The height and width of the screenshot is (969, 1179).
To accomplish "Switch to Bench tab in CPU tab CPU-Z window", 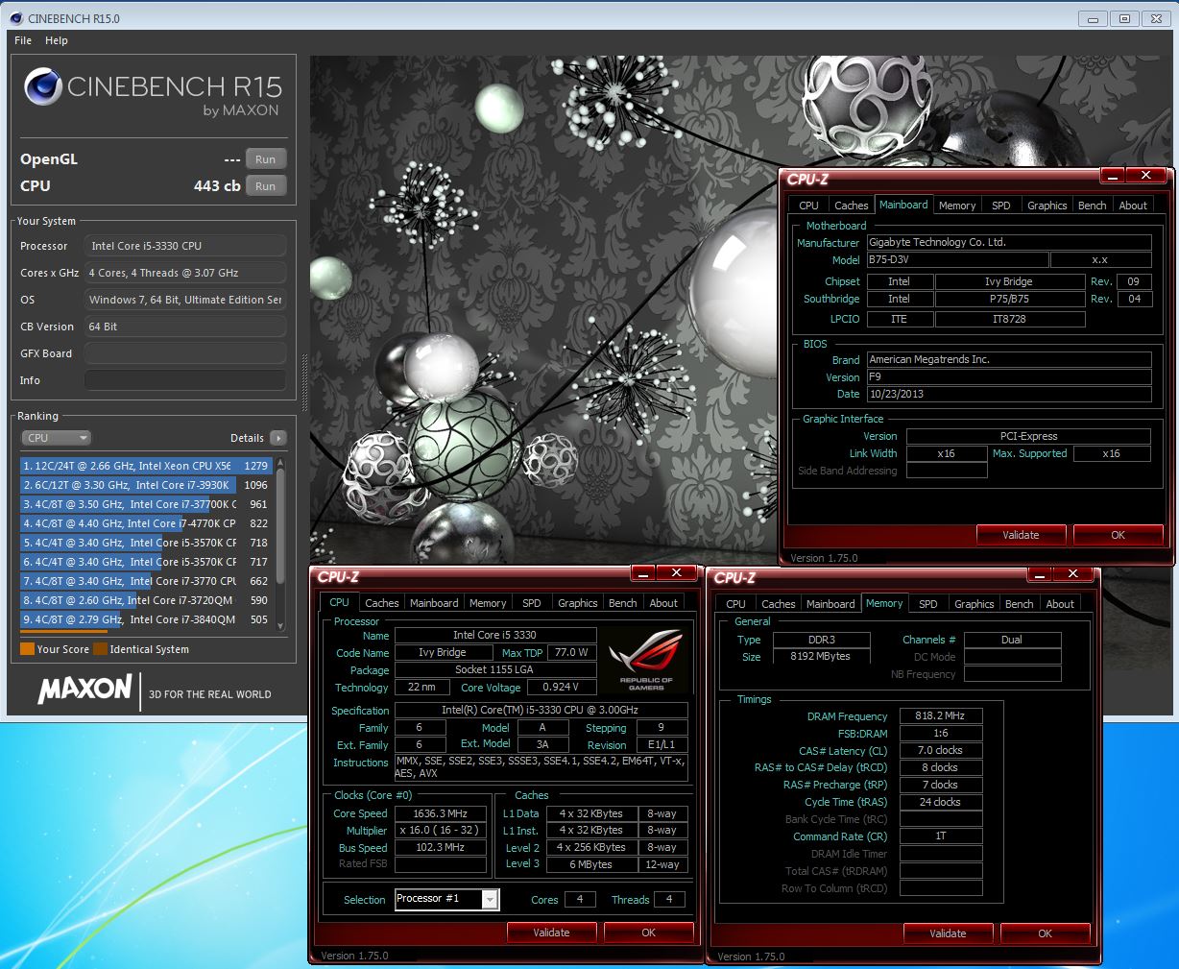I will [623, 603].
